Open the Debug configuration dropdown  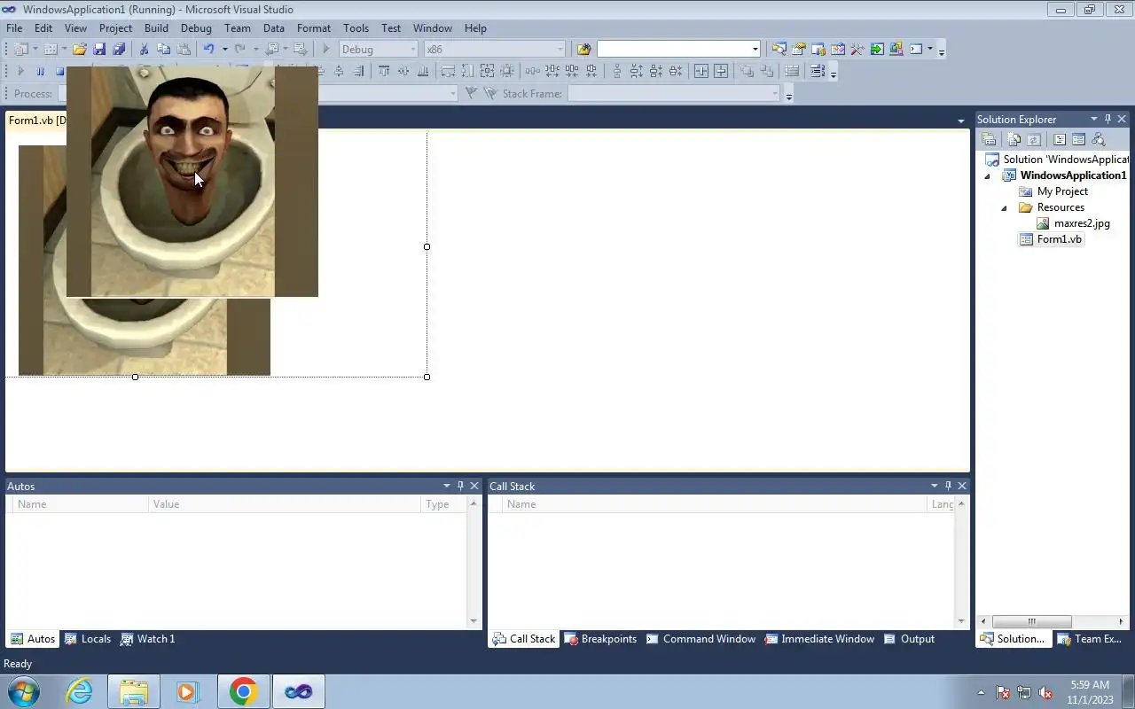pos(412,50)
